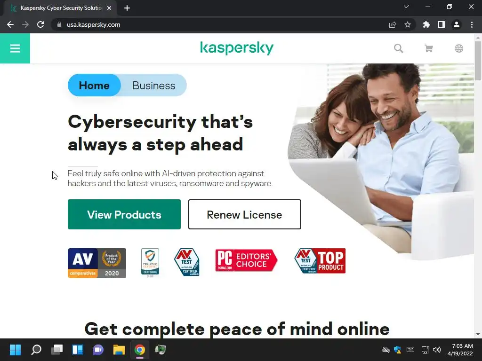Image resolution: width=482 pixels, height=361 pixels.
Task: Open Chrome three-dot menu
Action: (x=472, y=24)
